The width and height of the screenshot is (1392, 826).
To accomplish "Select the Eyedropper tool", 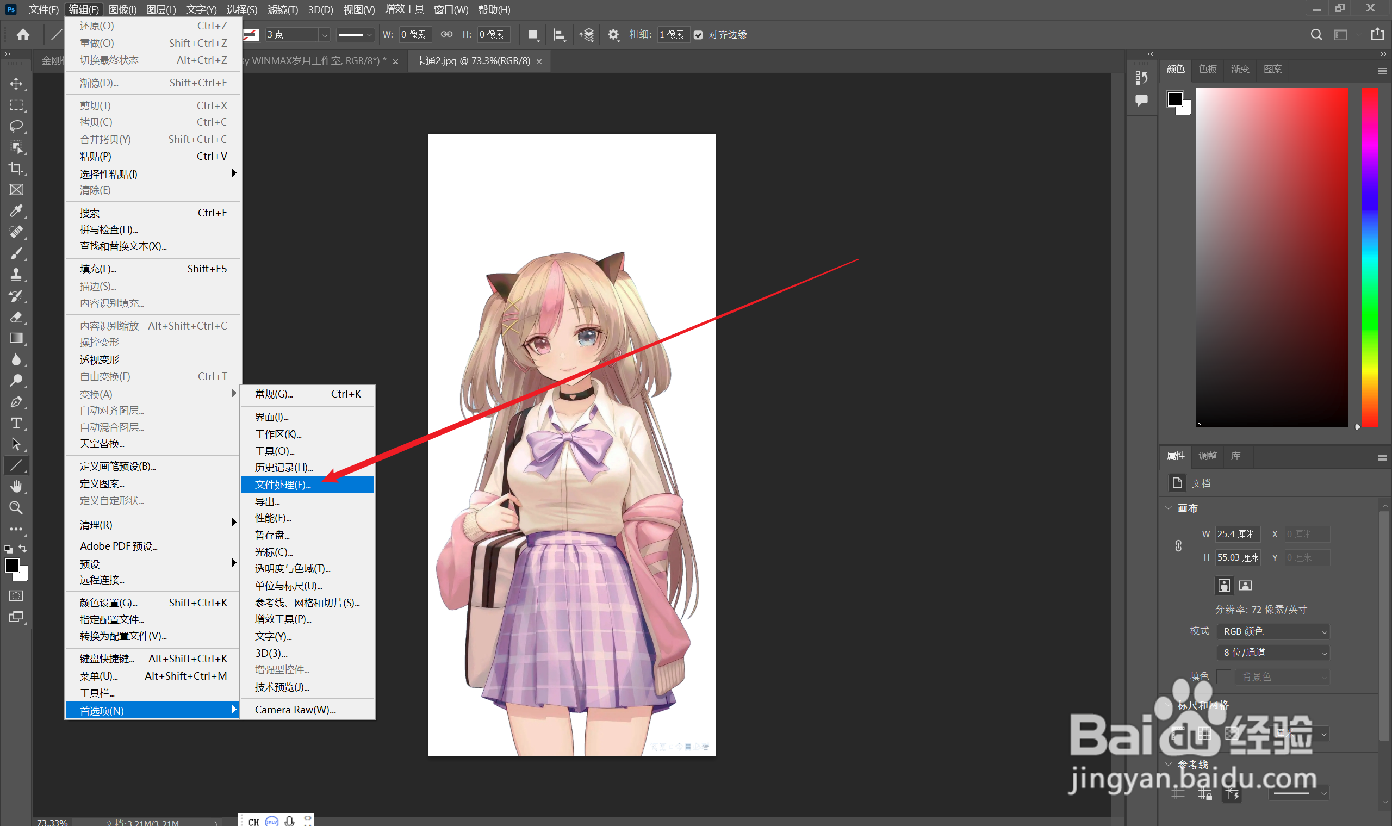I will pos(16,210).
